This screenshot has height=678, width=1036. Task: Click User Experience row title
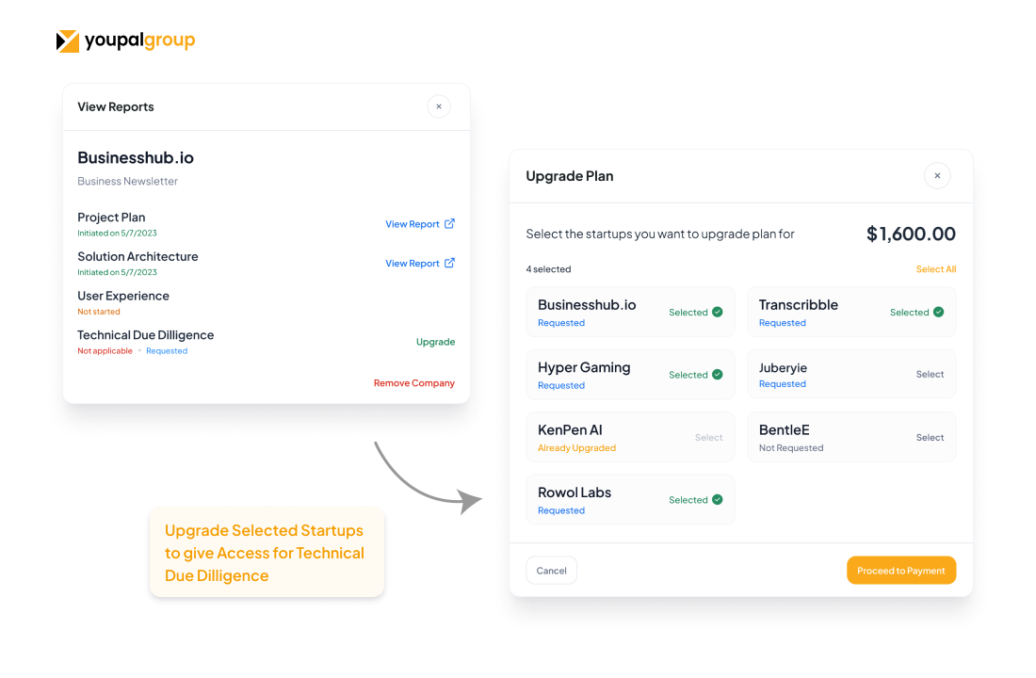pos(122,296)
